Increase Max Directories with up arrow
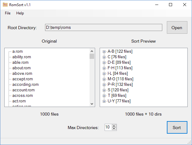This screenshot has height=145, width=192. [x=114, y=126]
